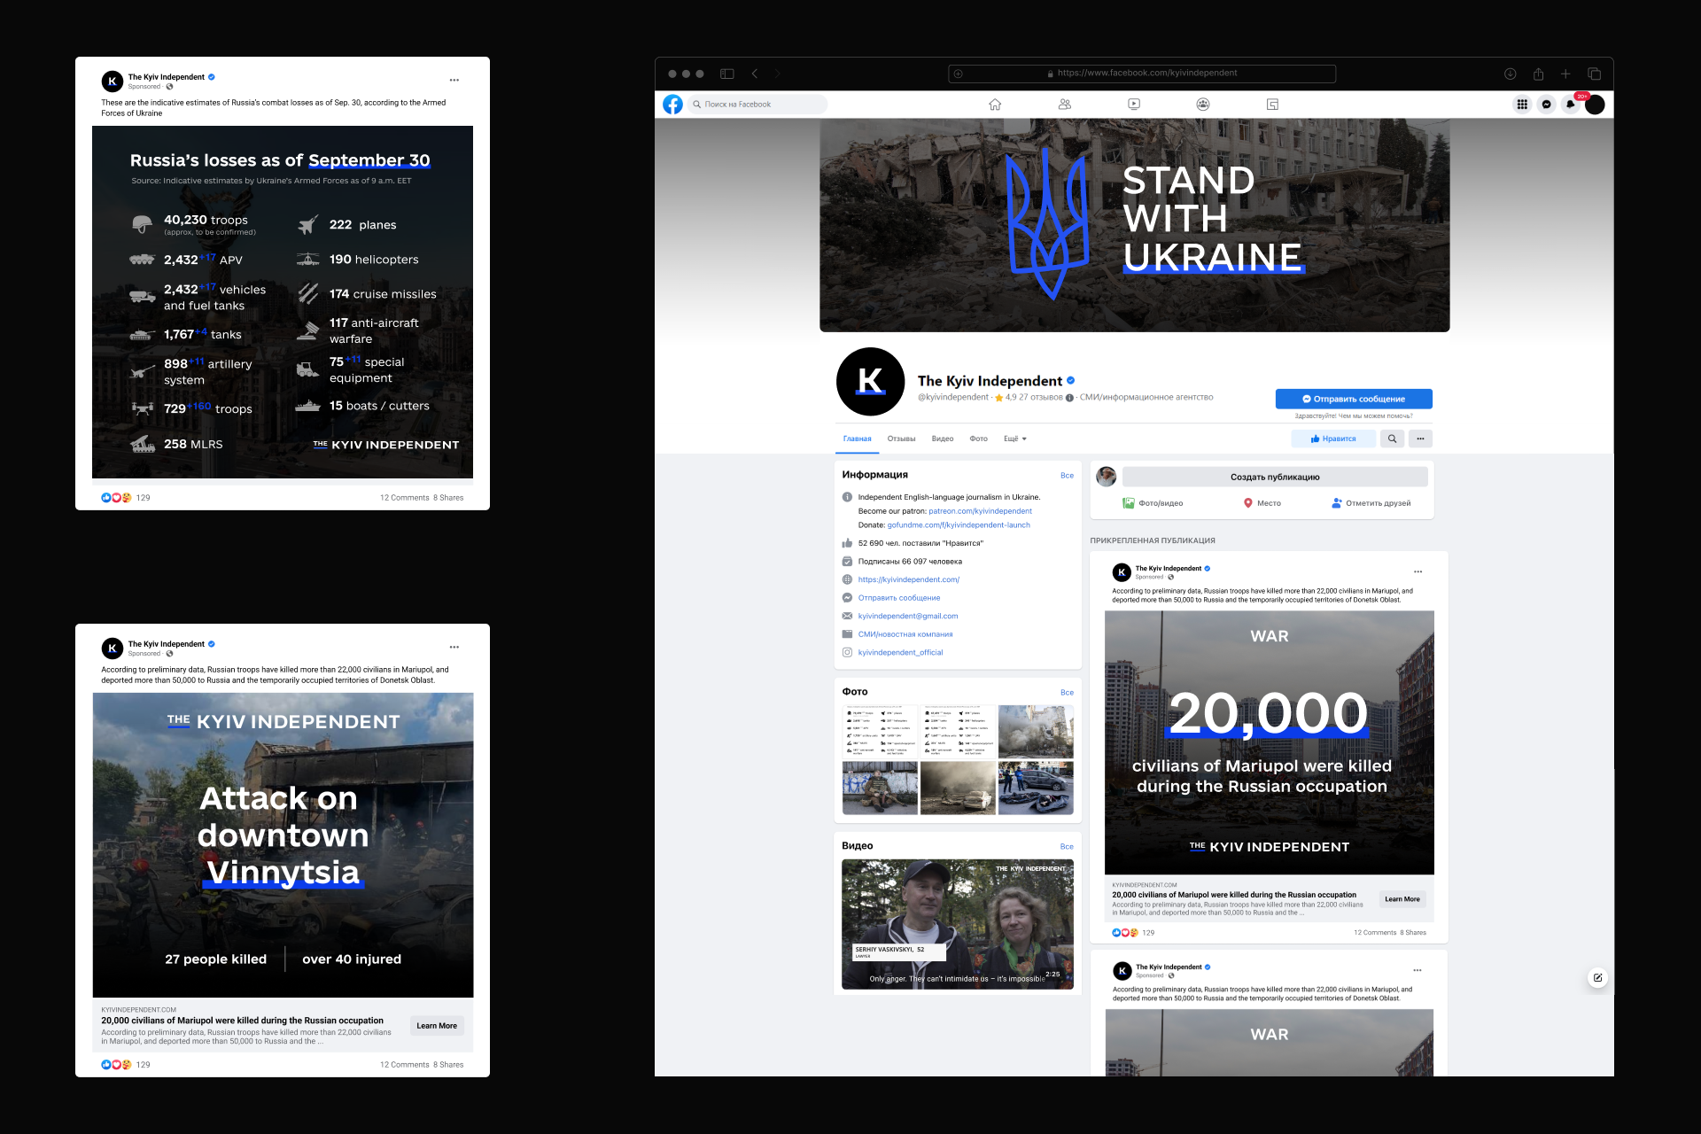Open the https://kyivindependent.com/ link
The width and height of the screenshot is (1701, 1134).
point(908,579)
